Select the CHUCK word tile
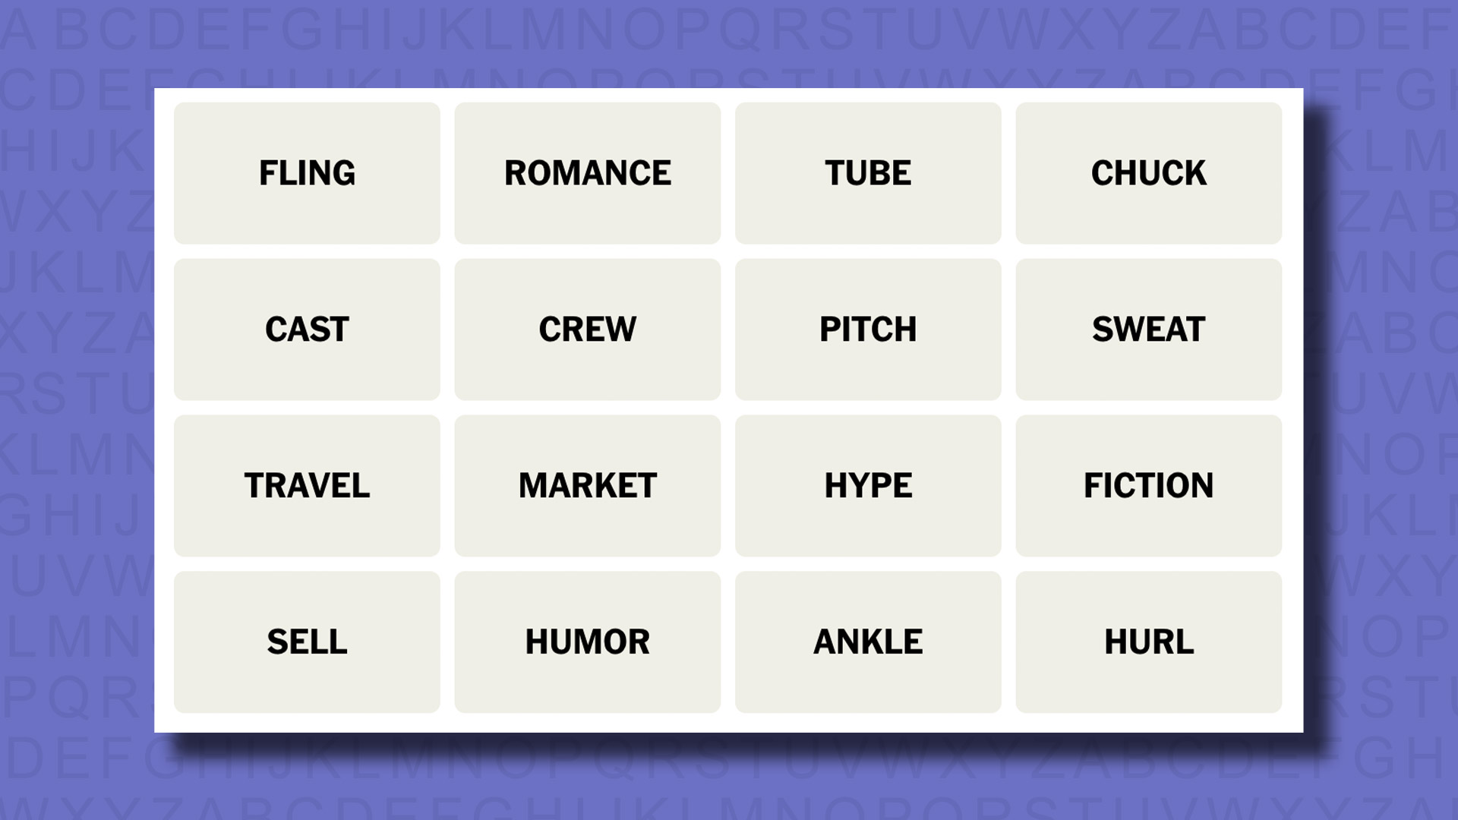The height and width of the screenshot is (820, 1458). [x=1149, y=172]
